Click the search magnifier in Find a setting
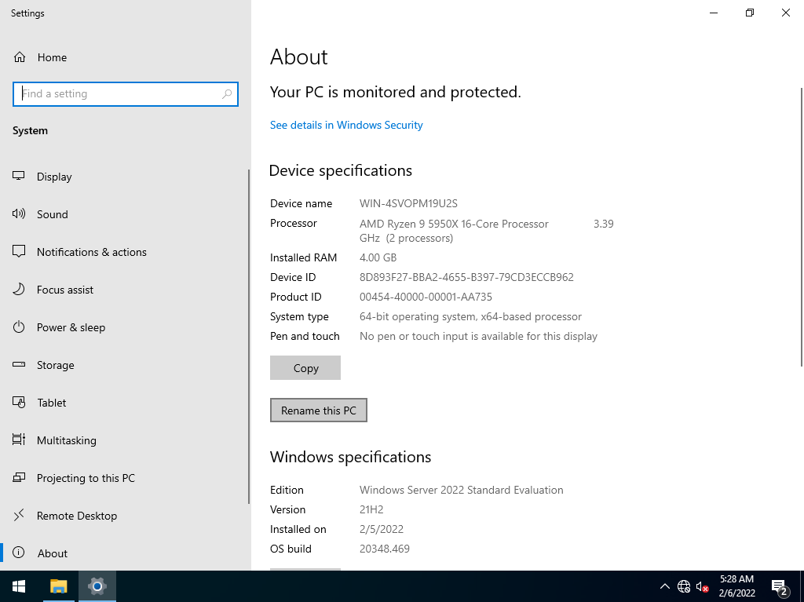 point(227,94)
